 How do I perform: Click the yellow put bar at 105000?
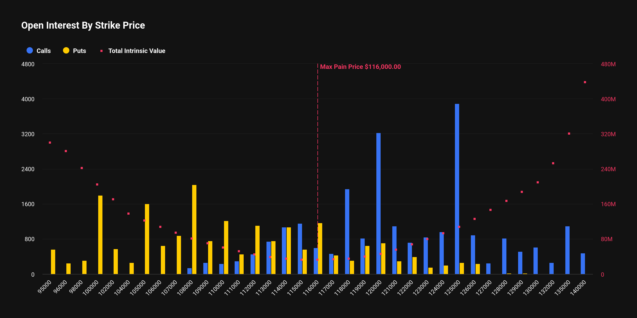point(147,239)
